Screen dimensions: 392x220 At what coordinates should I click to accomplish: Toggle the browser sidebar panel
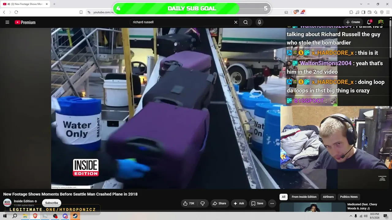point(363,12)
